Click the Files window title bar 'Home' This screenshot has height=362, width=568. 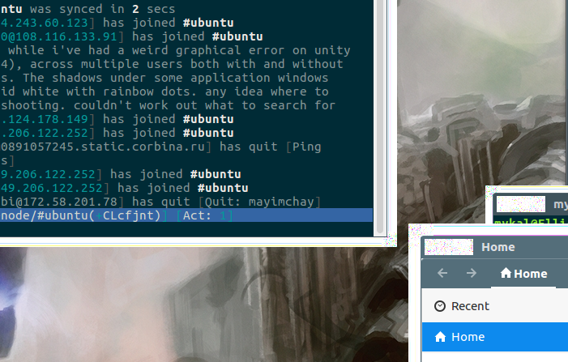[498, 247]
